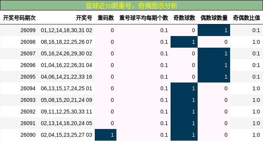Image resolution: width=263 pixels, height=141 pixels.
Task: Click the 开奖号码期次 column header
Action: tap(19, 18)
